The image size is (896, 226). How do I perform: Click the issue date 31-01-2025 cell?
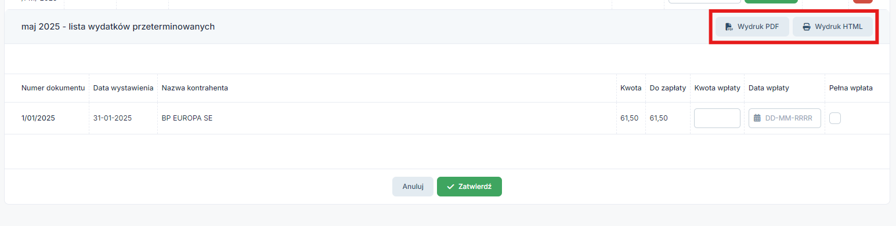coord(113,118)
